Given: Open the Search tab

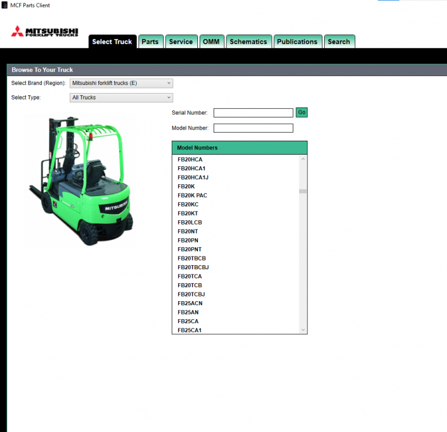Looking at the screenshot, I should point(339,42).
